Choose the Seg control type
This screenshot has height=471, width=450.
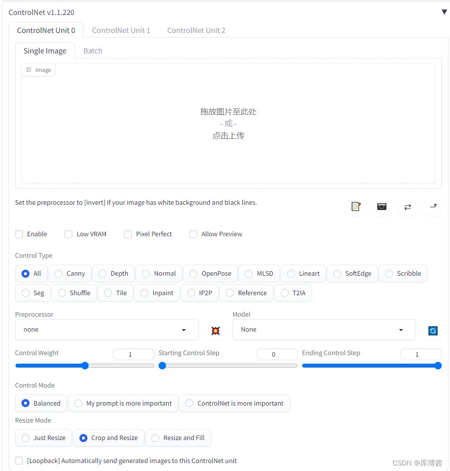click(x=33, y=293)
